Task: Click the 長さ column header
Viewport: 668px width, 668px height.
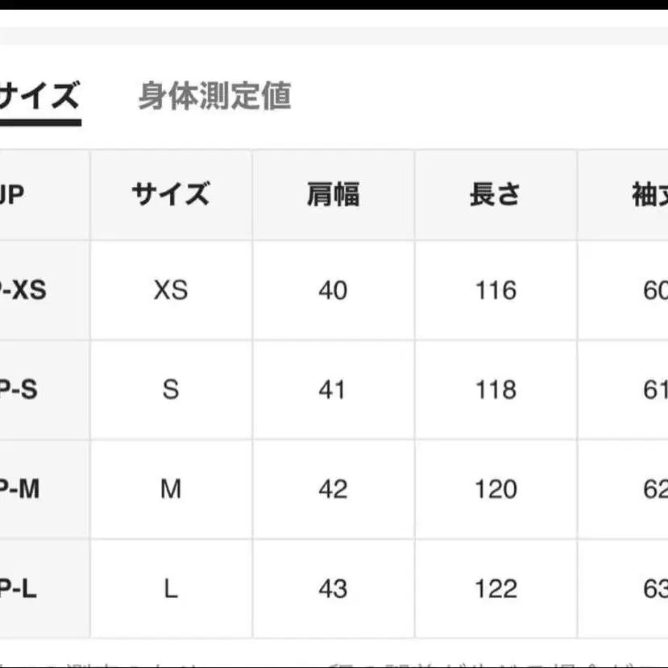Action: click(x=495, y=194)
